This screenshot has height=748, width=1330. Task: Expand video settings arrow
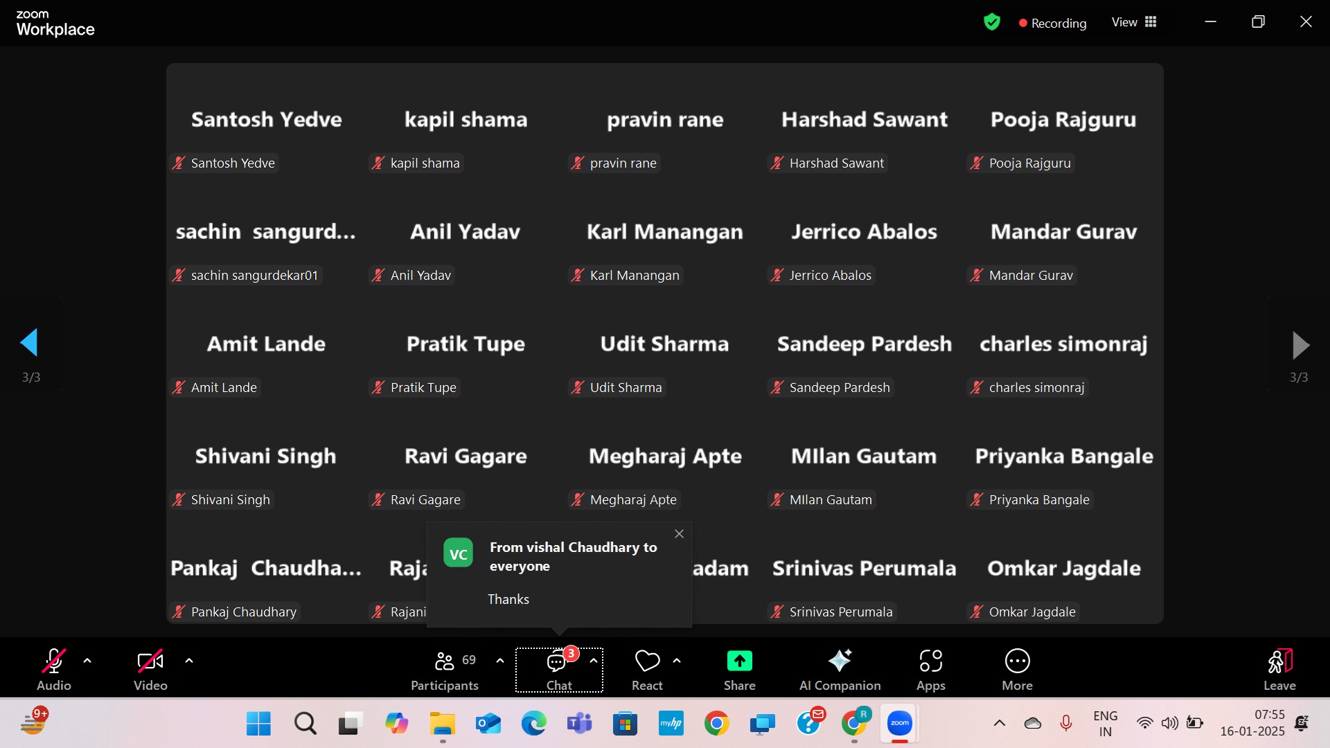pyautogui.click(x=189, y=661)
